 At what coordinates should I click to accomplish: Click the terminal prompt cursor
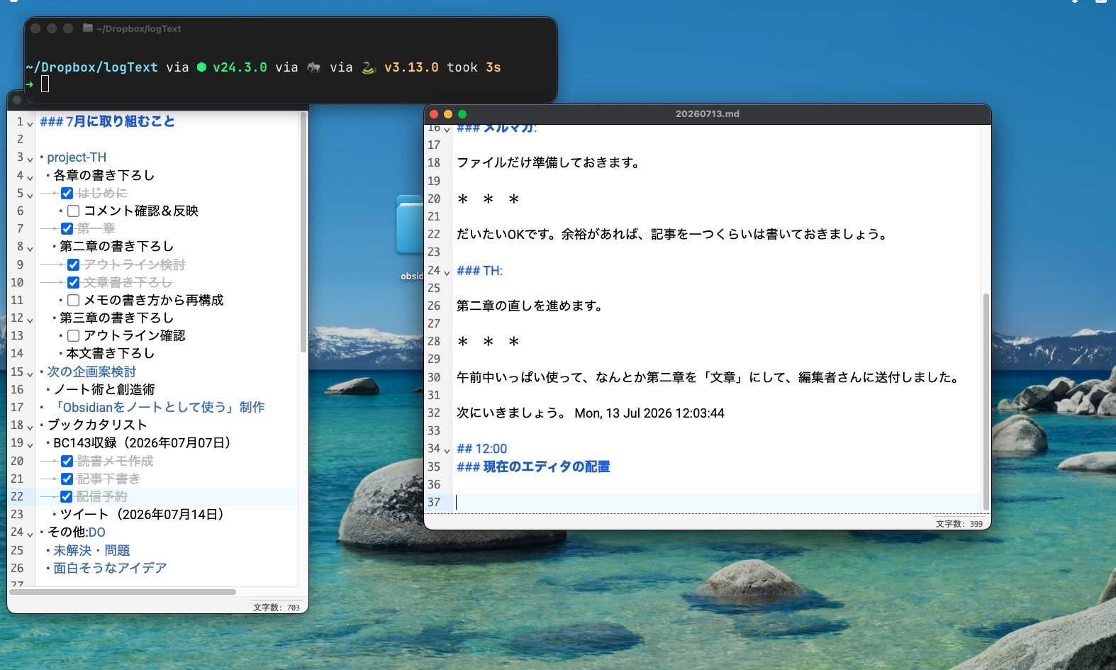(x=45, y=84)
